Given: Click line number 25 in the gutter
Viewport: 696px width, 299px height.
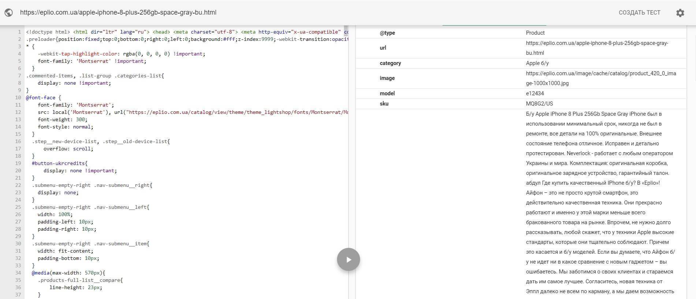Looking at the screenshot, I should pos(18,207).
